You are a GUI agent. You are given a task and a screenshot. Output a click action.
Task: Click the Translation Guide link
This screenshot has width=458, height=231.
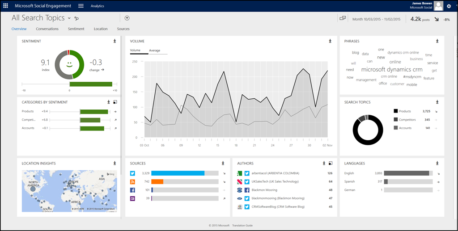(242, 226)
